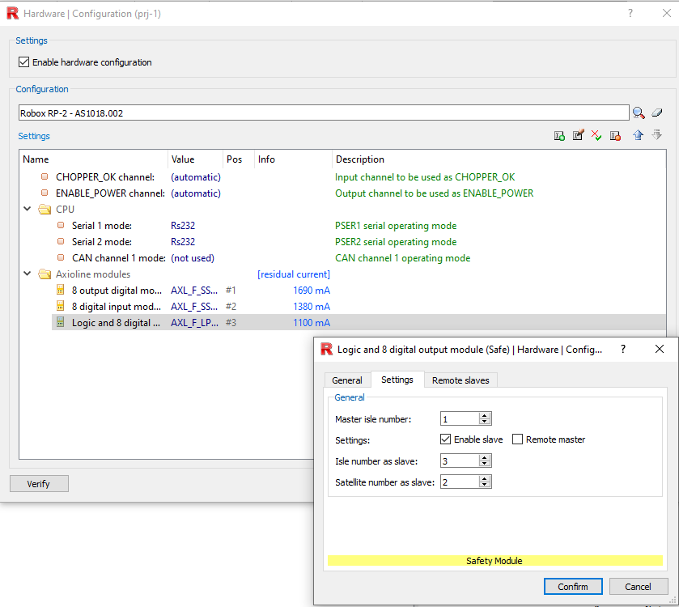Collapse the Axioline modules tree node
The height and width of the screenshot is (607, 679).
(x=28, y=274)
